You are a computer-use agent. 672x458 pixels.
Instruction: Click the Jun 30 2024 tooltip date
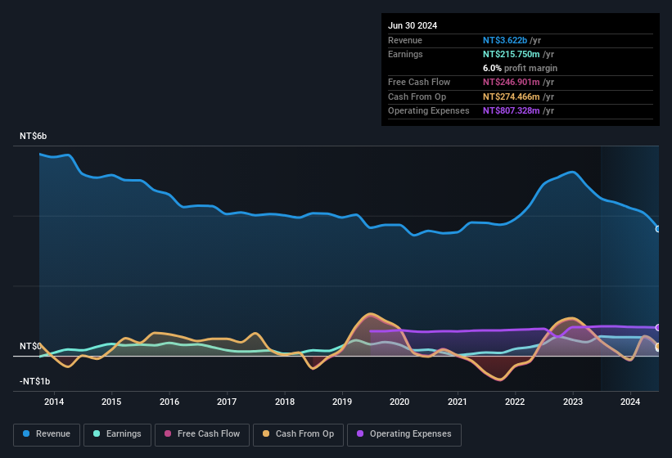click(413, 25)
